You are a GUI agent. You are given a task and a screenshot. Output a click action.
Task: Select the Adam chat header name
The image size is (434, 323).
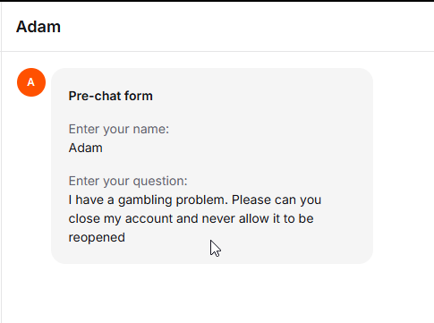tap(38, 27)
